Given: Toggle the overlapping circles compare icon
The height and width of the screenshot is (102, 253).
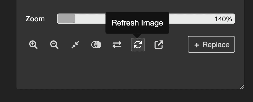Looking at the screenshot, I should (x=96, y=45).
